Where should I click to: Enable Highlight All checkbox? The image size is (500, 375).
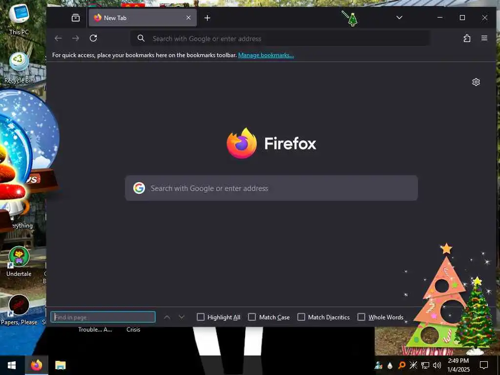[x=200, y=317]
